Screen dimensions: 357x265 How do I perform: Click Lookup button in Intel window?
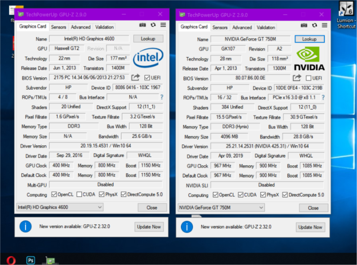pyautogui.click(x=148, y=39)
